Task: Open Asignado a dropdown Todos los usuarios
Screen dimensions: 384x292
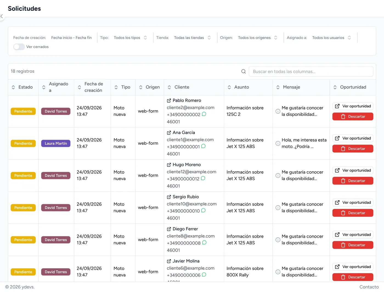Action: (332, 38)
